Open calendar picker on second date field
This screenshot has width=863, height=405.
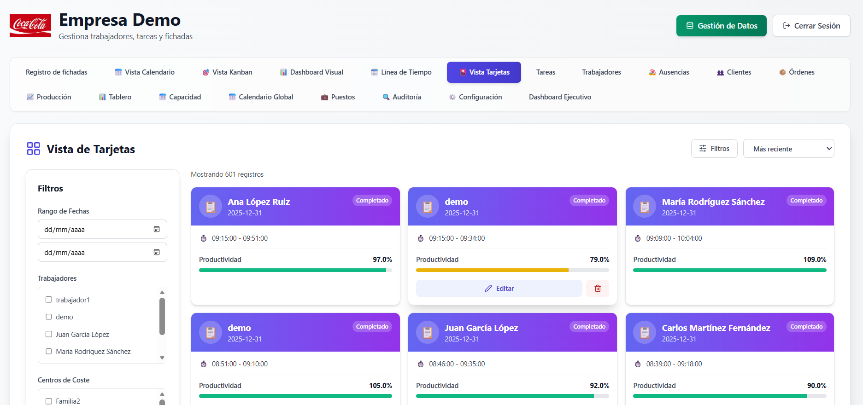click(x=157, y=253)
